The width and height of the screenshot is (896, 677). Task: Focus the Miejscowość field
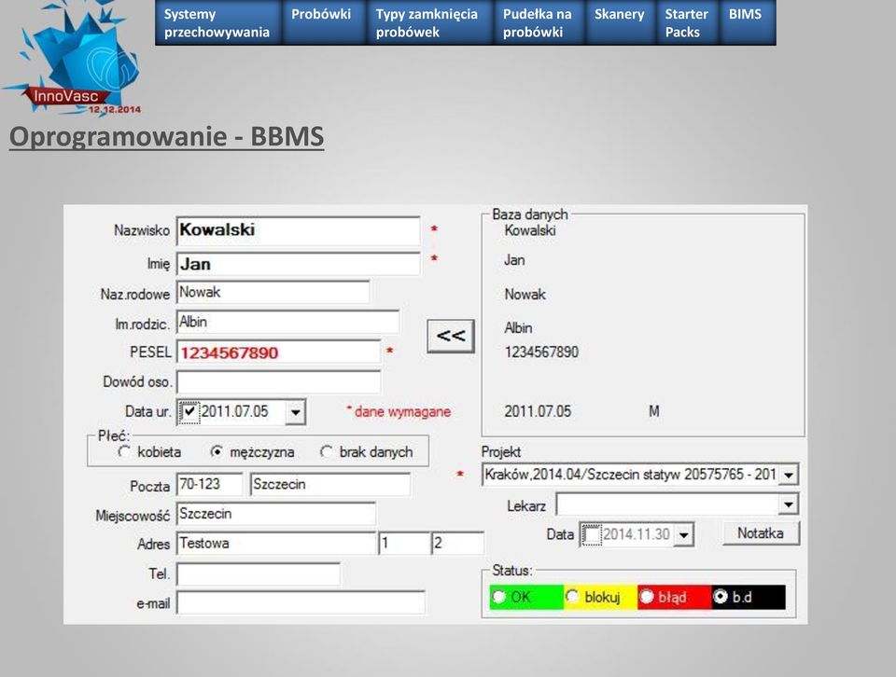(276, 514)
